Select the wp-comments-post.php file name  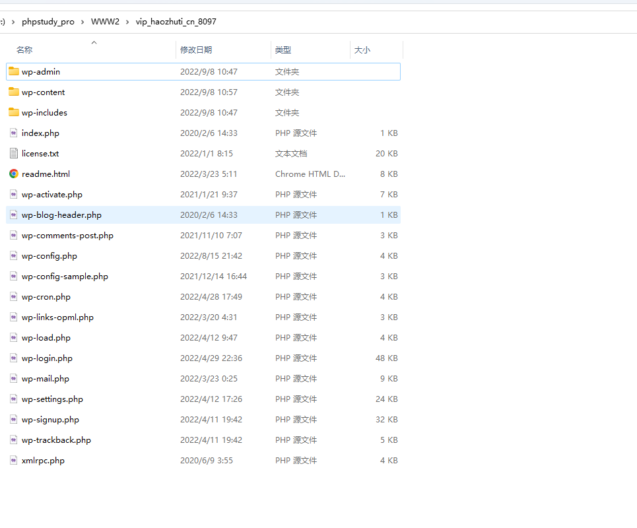[67, 236]
